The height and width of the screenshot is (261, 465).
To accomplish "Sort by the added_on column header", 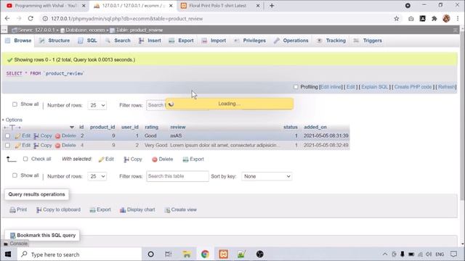I will point(315,127).
